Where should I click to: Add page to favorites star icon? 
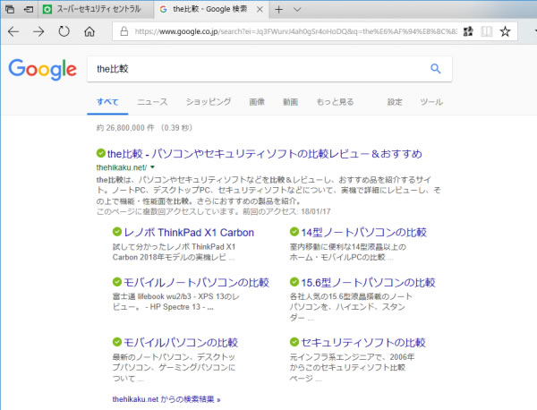click(x=505, y=31)
